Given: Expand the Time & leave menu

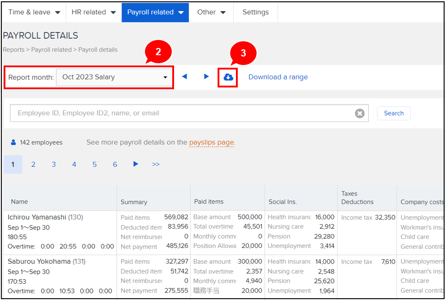Looking at the screenshot, I should pyautogui.click(x=34, y=12).
